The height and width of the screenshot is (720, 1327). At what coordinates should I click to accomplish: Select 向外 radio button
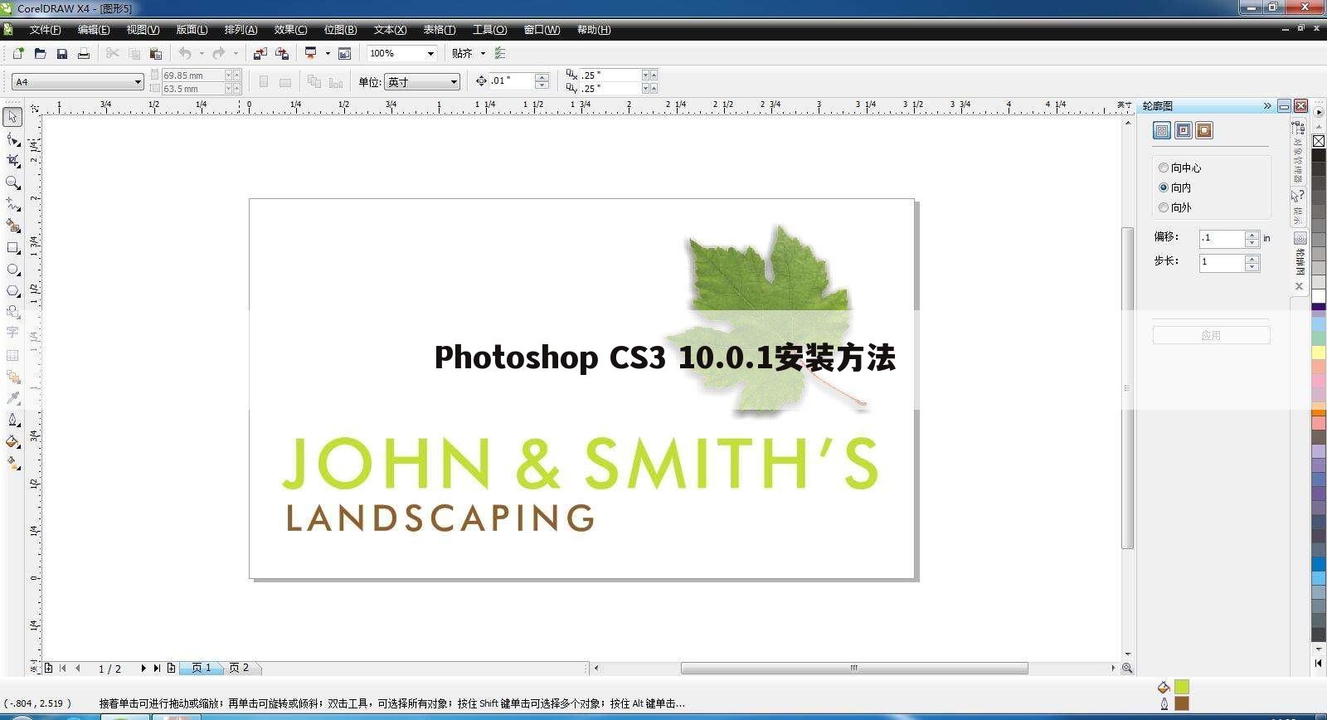[1164, 207]
